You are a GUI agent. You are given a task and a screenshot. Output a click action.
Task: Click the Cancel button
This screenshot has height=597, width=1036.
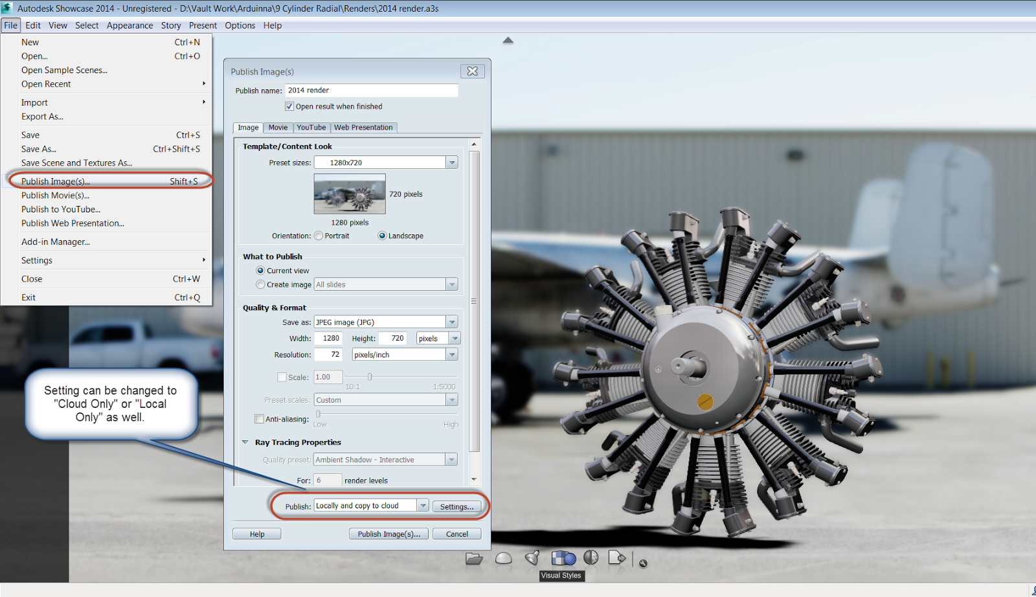pos(457,534)
